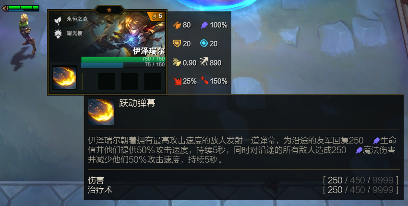Click the first empty item slot
The height and width of the screenshot is (206, 408).
[107, 81]
